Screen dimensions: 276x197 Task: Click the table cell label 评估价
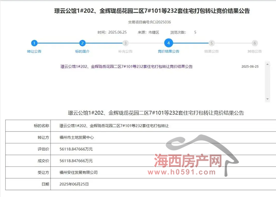point(43,149)
